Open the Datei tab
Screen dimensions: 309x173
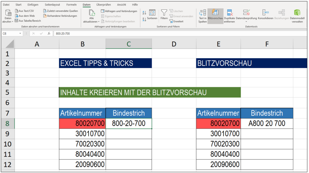click(x=6, y=5)
